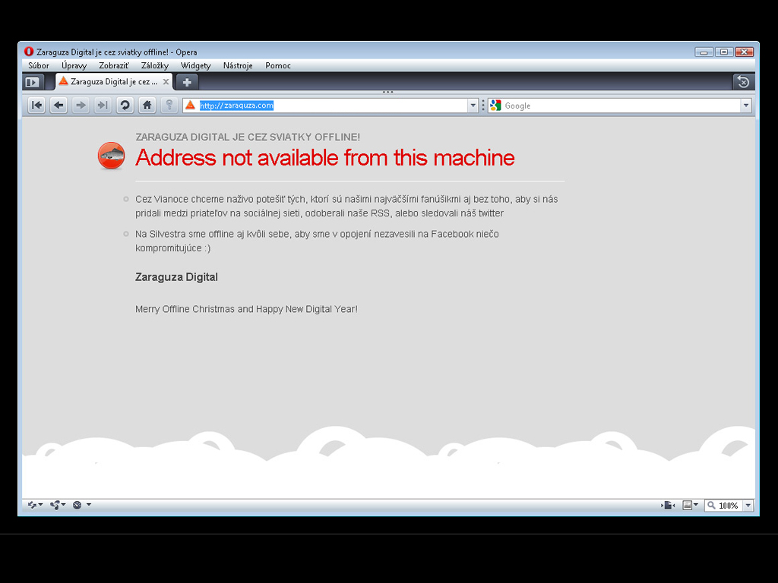Click the Google search engine icon
The image size is (778, 583).
[495, 105]
